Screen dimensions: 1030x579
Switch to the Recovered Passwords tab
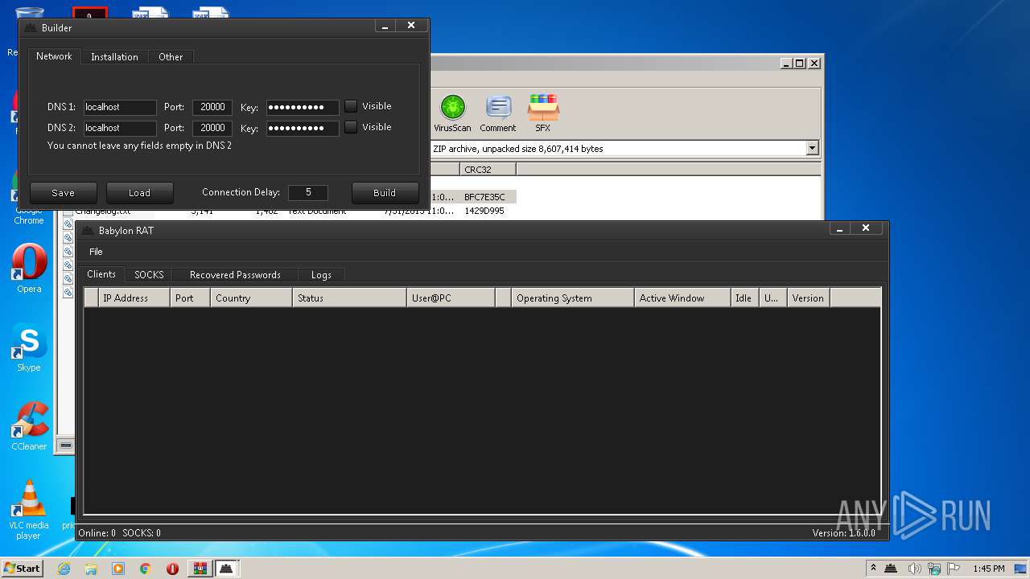point(235,274)
